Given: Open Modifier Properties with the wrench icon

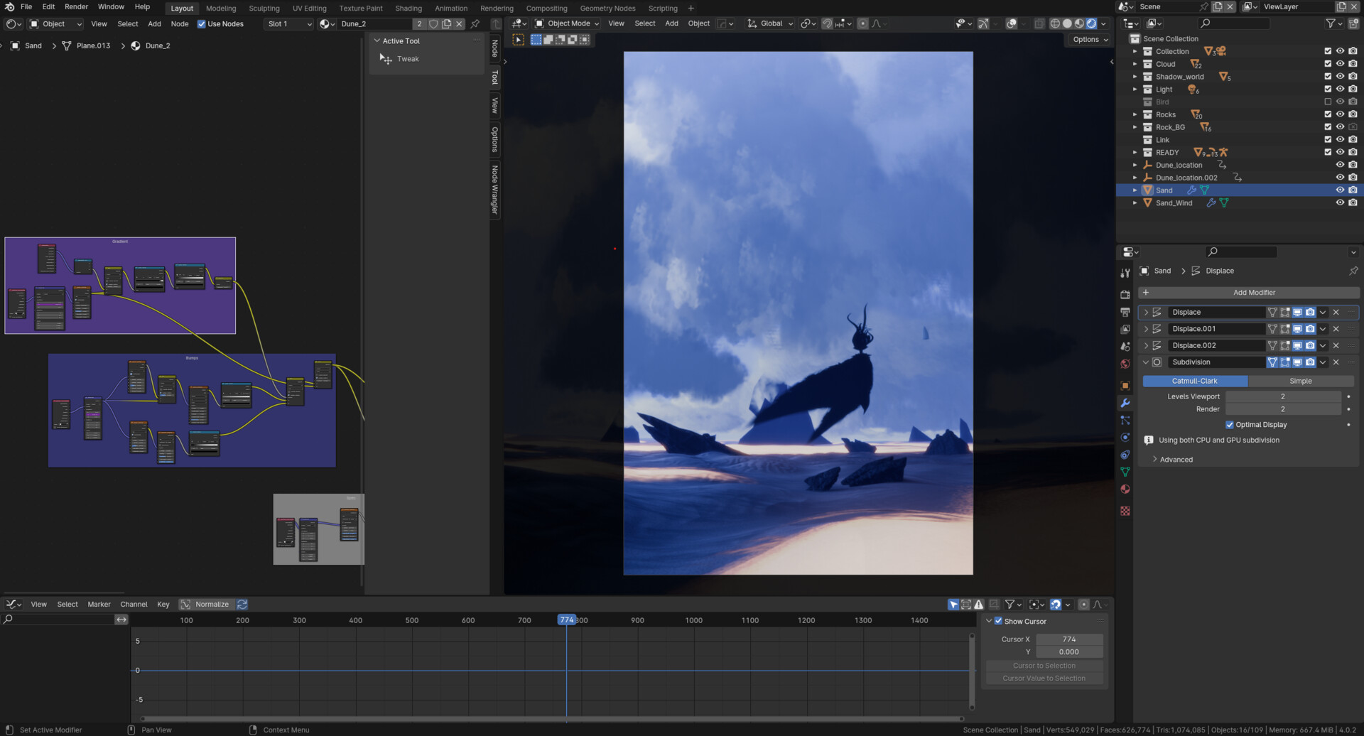Looking at the screenshot, I should 1125,403.
